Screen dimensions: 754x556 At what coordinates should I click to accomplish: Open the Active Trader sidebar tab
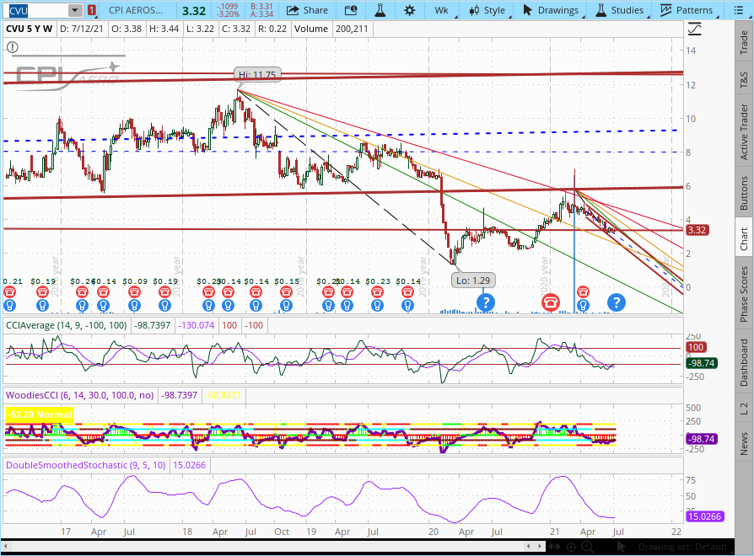[x=743, y=131]
